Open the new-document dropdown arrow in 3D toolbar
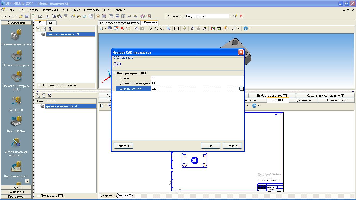Viewport: 356px width, 200px height. 105,28
